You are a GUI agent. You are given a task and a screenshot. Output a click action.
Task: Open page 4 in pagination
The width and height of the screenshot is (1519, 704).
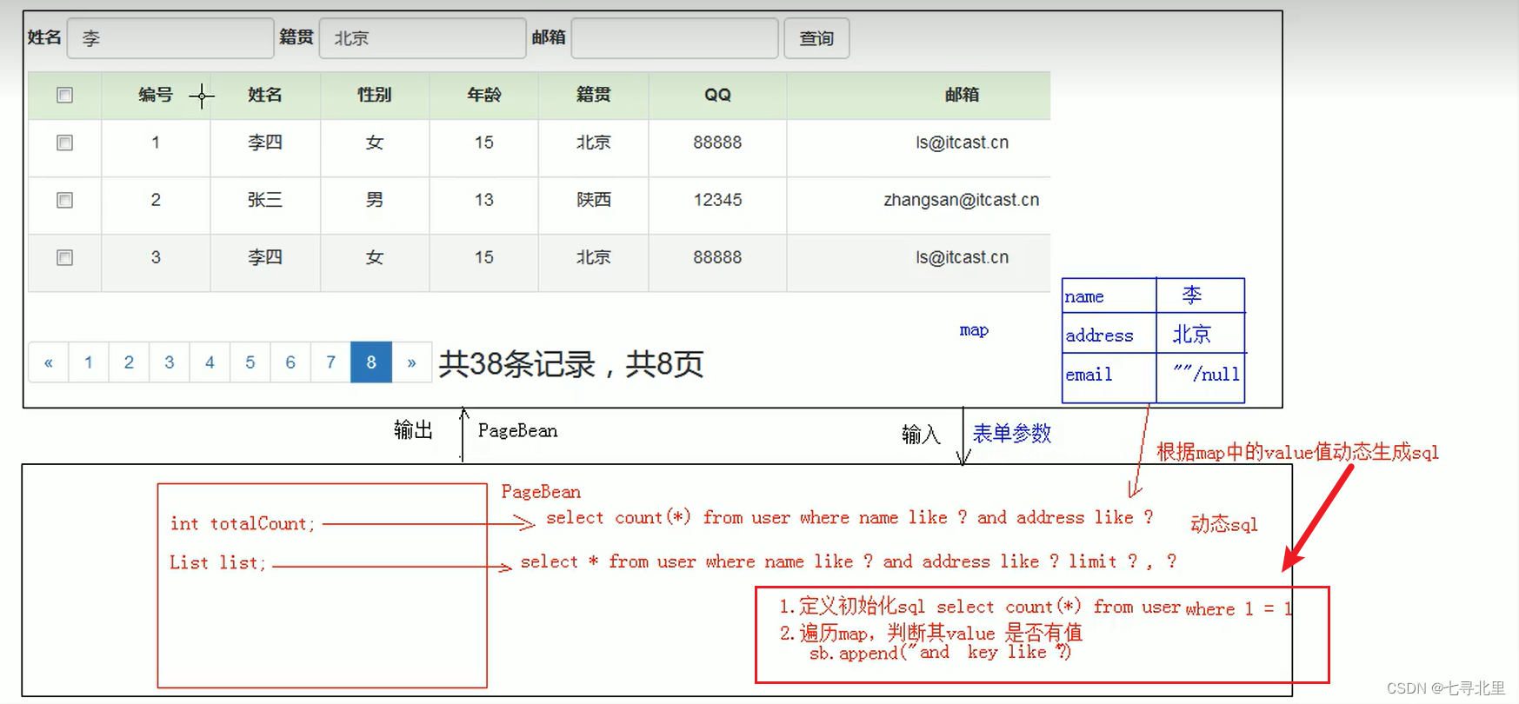[x=210, y=362]
